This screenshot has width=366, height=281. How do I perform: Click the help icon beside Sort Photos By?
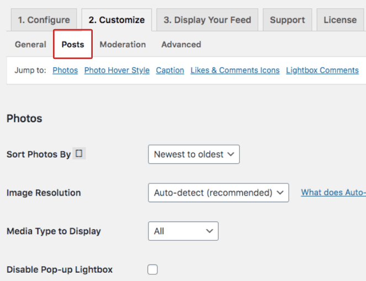coord(79,154)
